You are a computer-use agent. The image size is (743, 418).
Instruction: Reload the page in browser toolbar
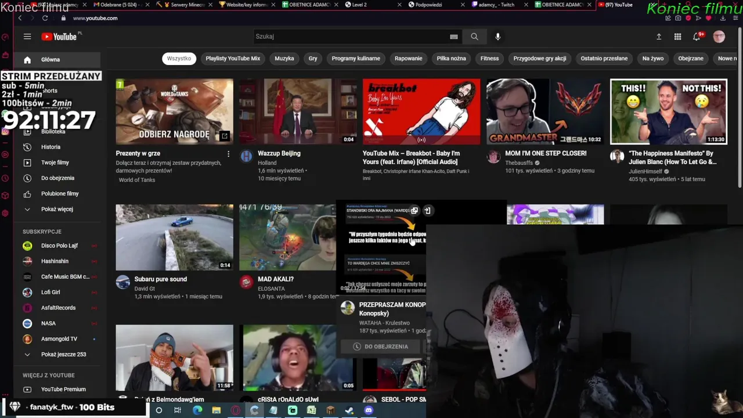click(45, 18)
